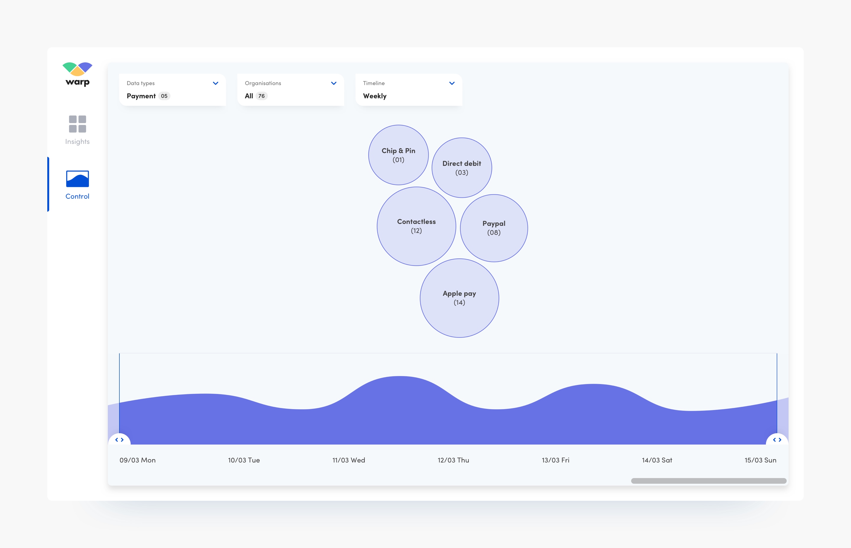Open the Insights section label
Image resolution: width=851 pixels, height=548 pixels.
coord(77,142)
